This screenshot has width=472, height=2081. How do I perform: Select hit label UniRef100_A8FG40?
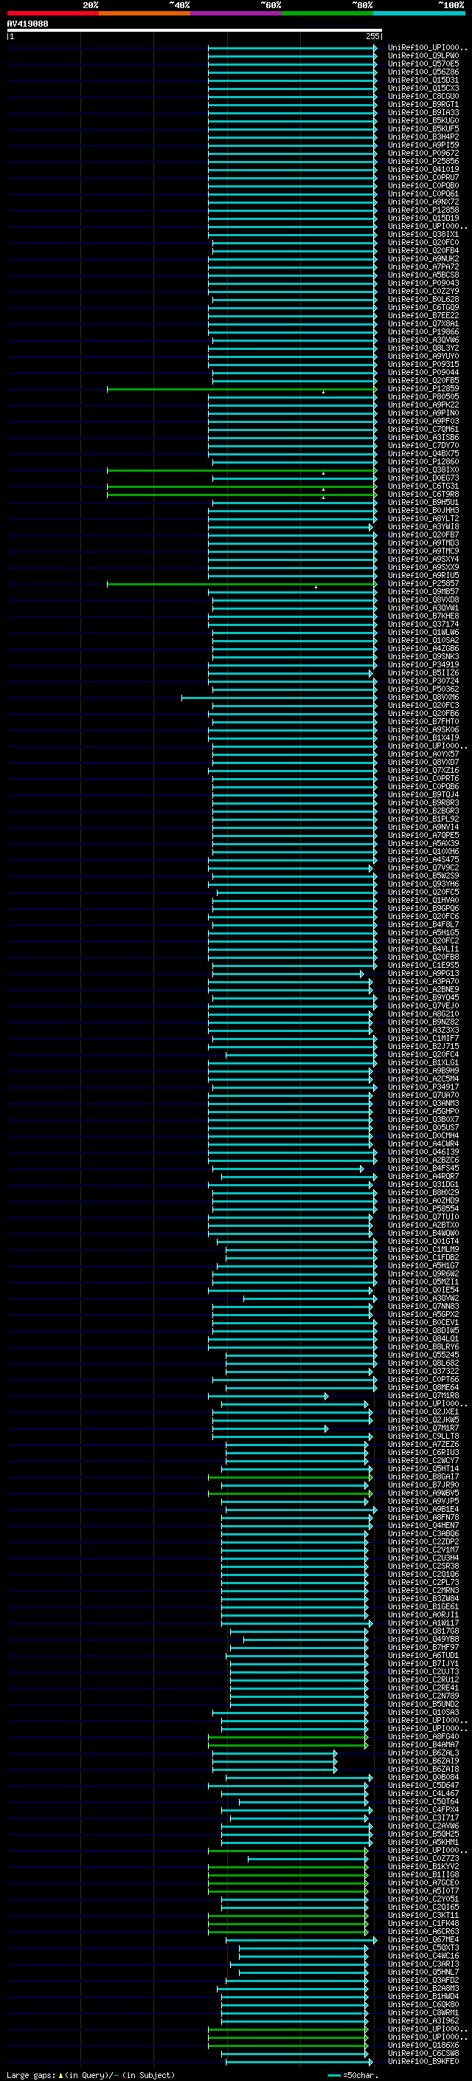(x=423, y=1736)
